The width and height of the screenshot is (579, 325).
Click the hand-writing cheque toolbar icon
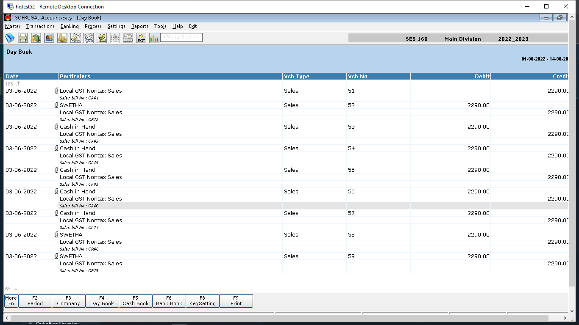[75, 38]
